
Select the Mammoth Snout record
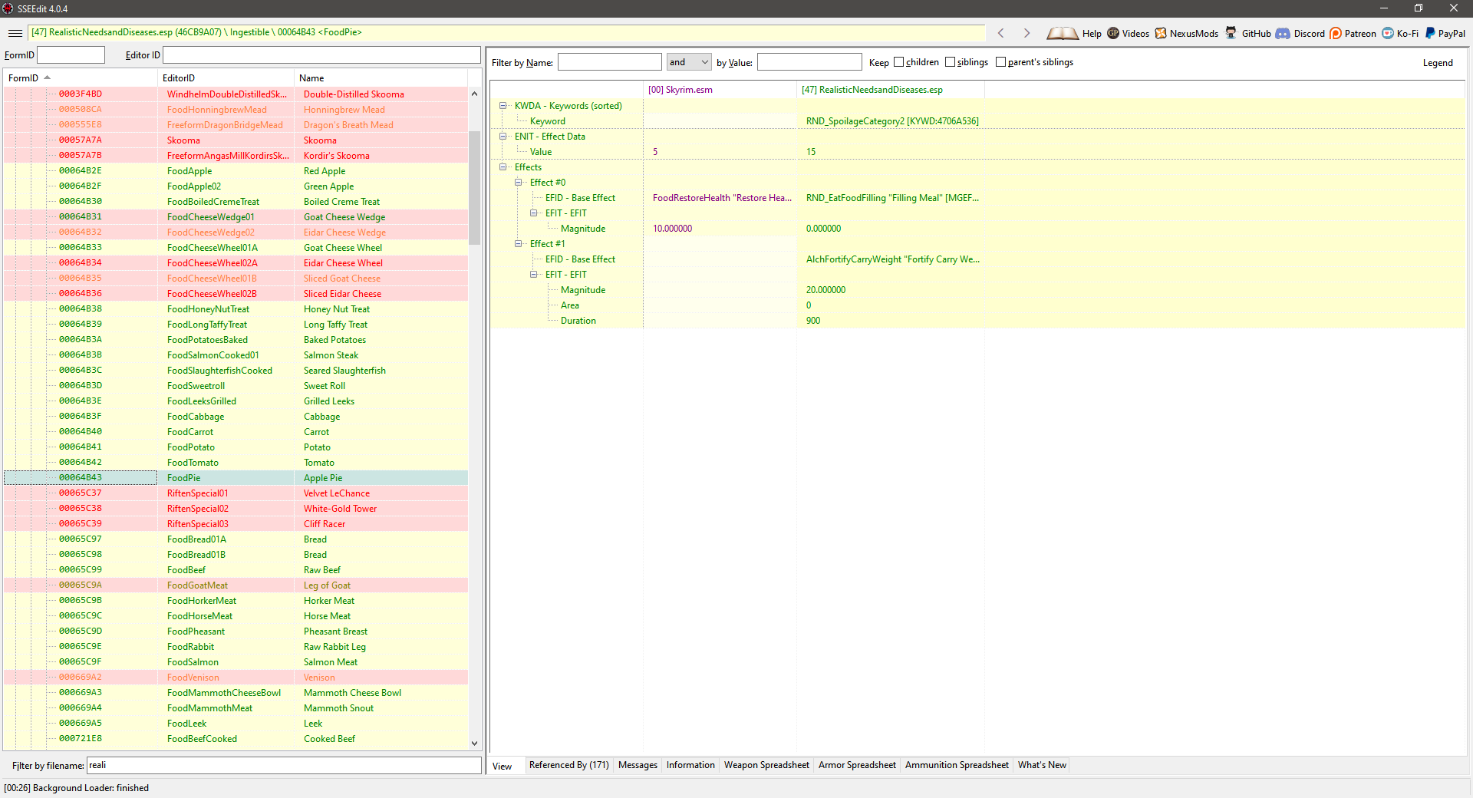click(236, 708)
